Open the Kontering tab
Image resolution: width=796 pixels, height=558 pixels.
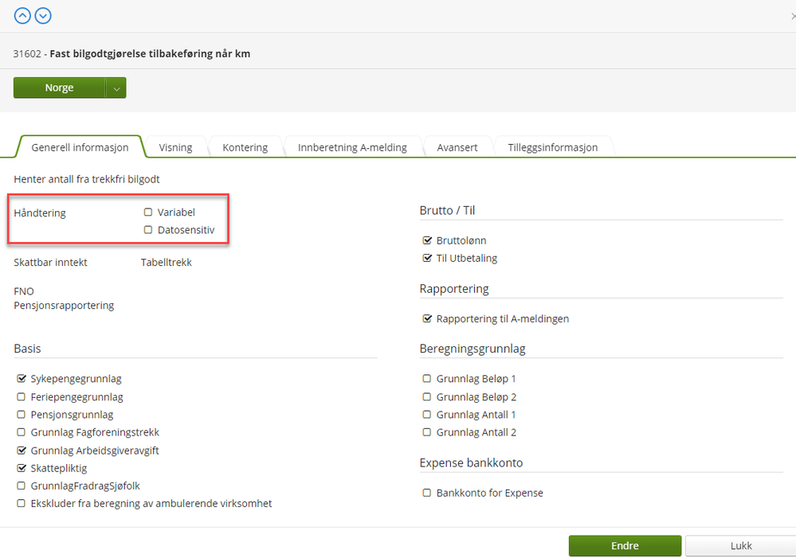point(245,147)
